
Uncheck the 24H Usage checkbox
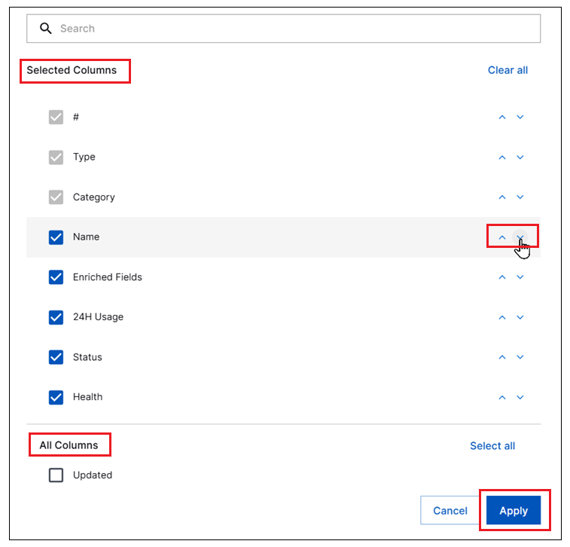(x=56, y=317)
